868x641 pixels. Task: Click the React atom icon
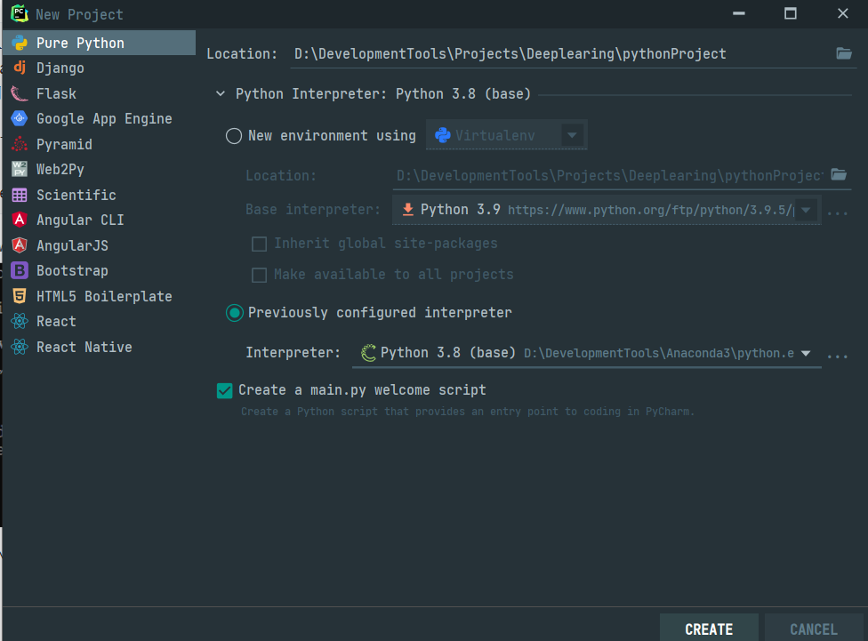pyautogui.click(x=20, y=321)
